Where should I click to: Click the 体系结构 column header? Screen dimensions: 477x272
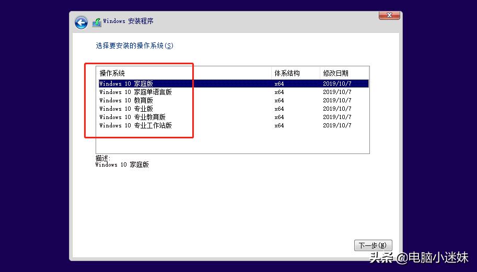point(295,73)
